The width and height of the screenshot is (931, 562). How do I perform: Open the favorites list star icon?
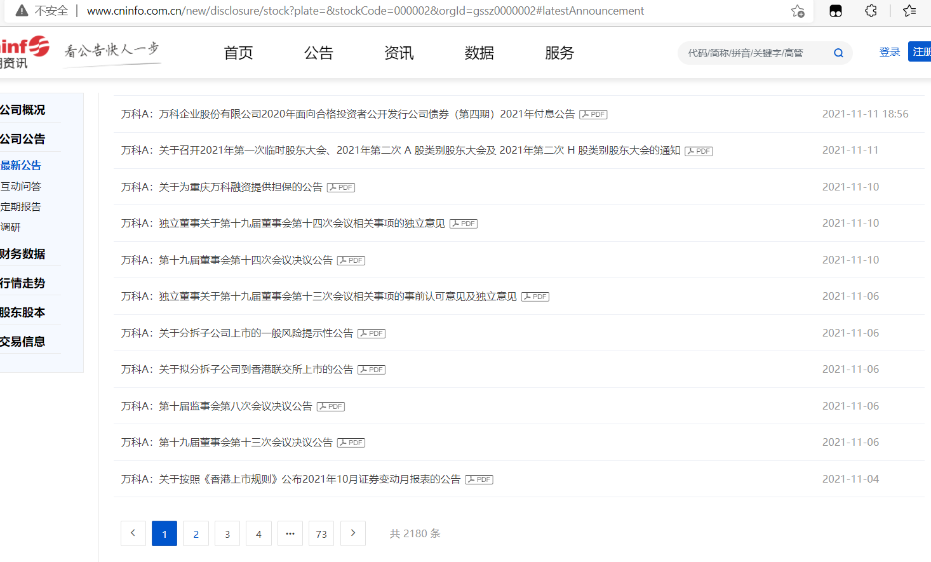point(909,11)
